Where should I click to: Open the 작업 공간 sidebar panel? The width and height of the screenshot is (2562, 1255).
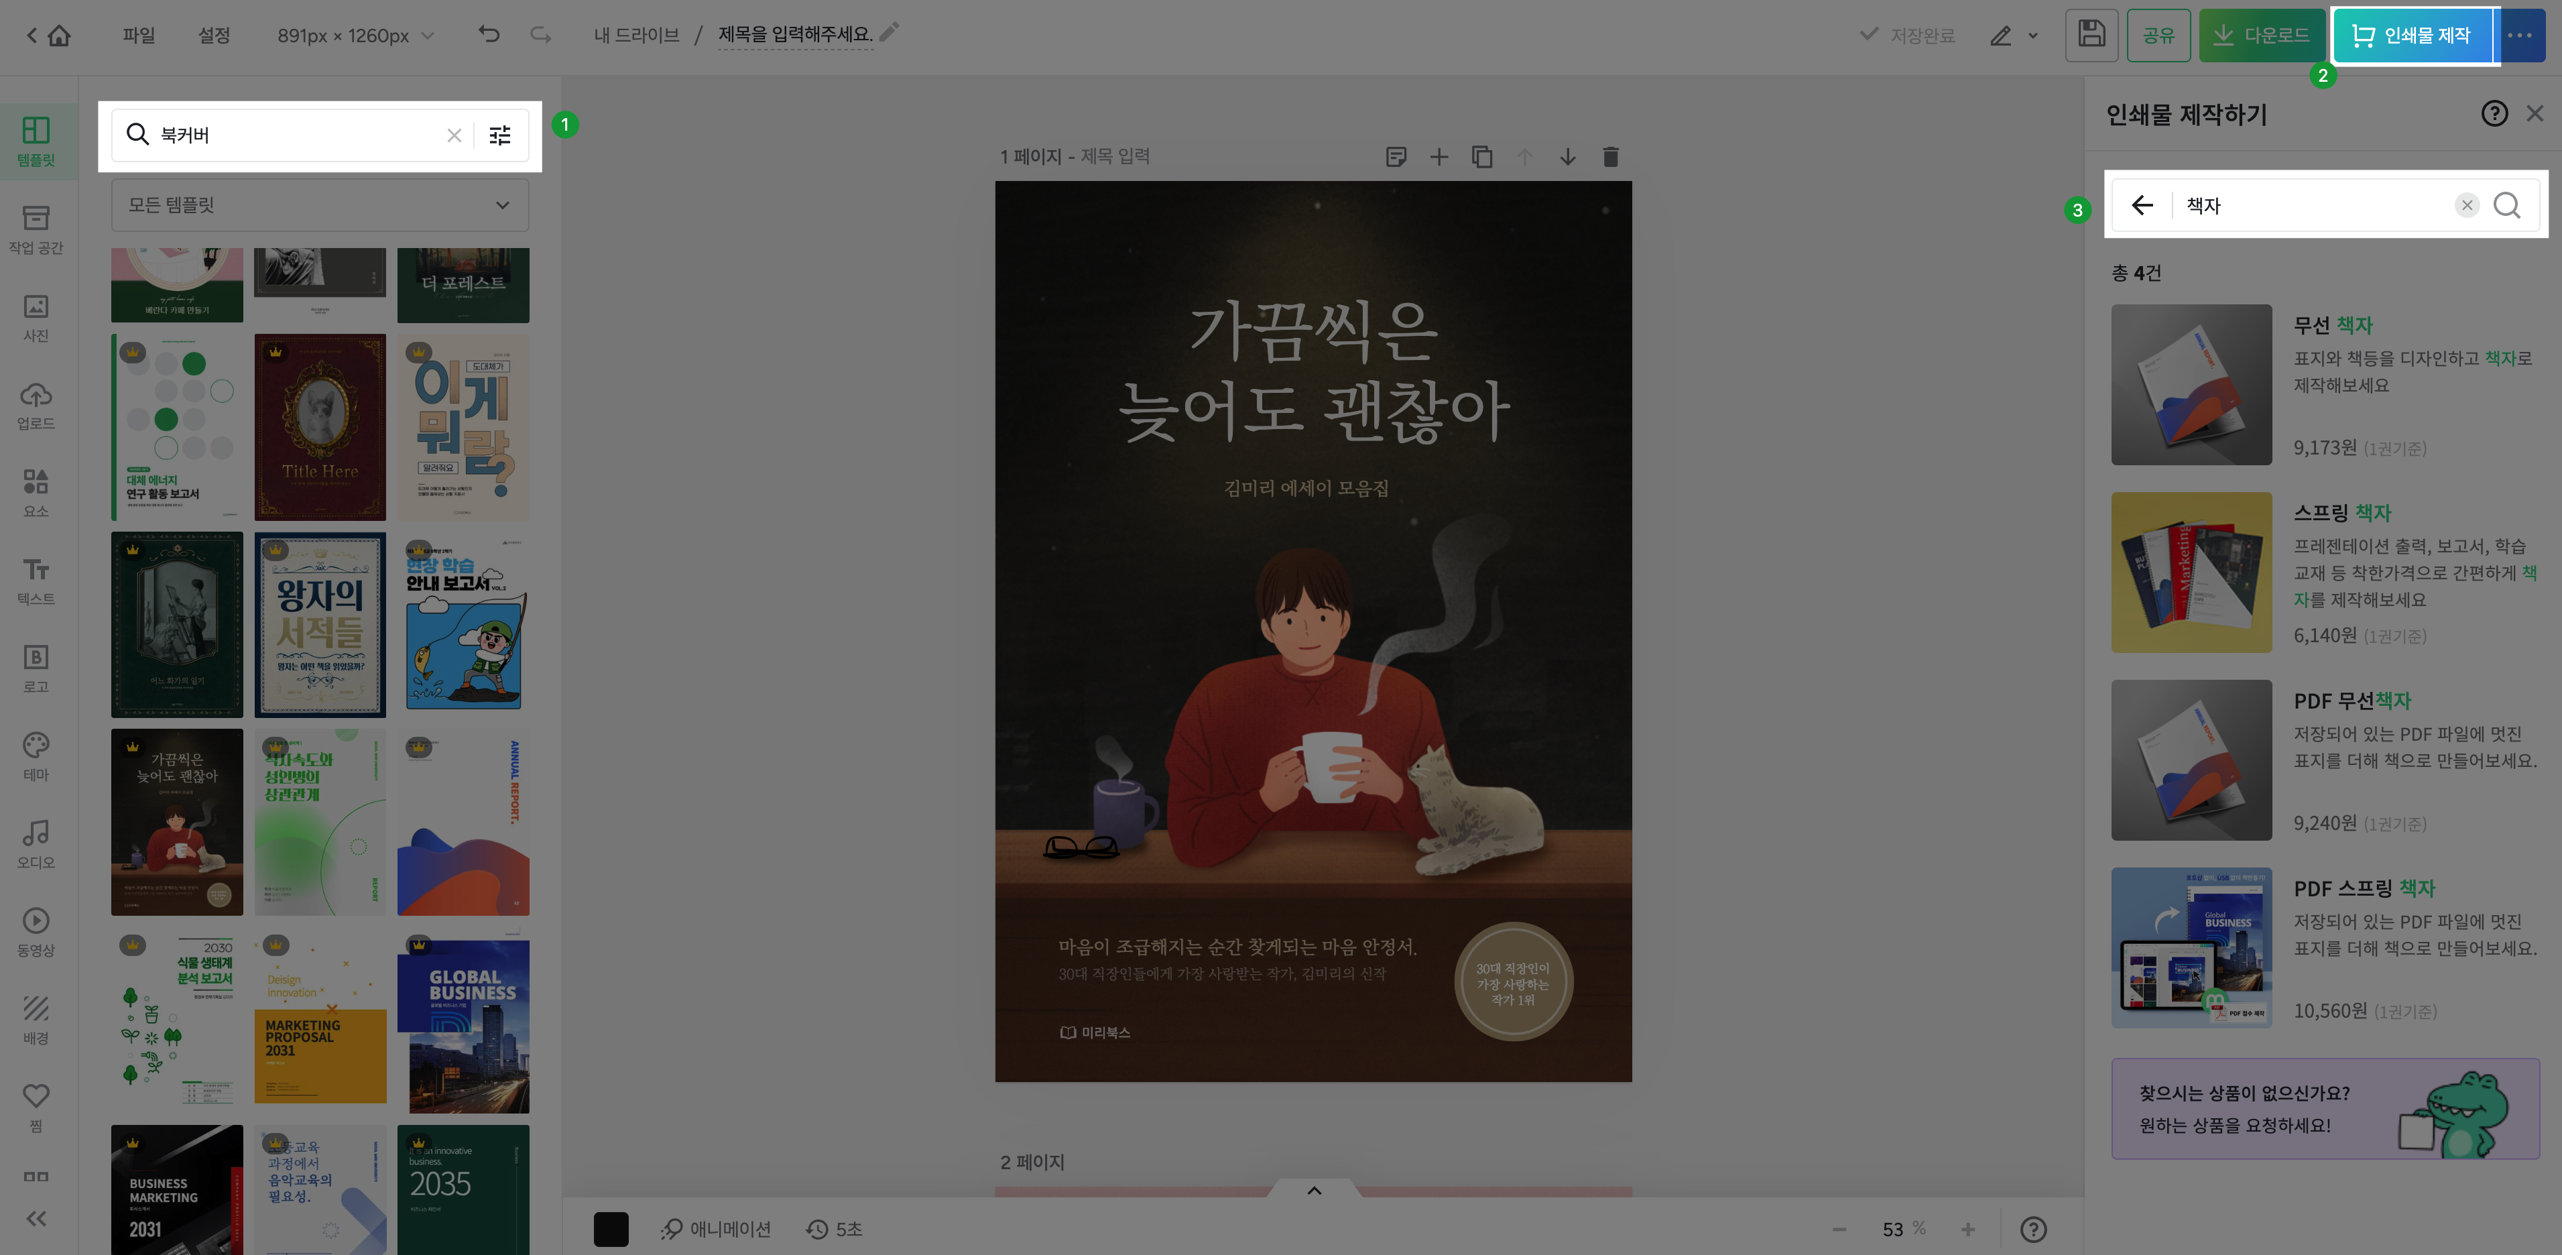click(36, 229)
